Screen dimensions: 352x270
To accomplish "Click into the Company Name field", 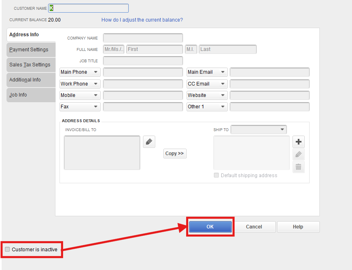I will coord(143,38).
